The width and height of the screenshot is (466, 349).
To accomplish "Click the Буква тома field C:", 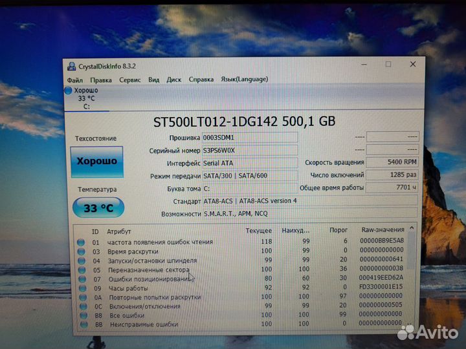I will tap(250, 189).
